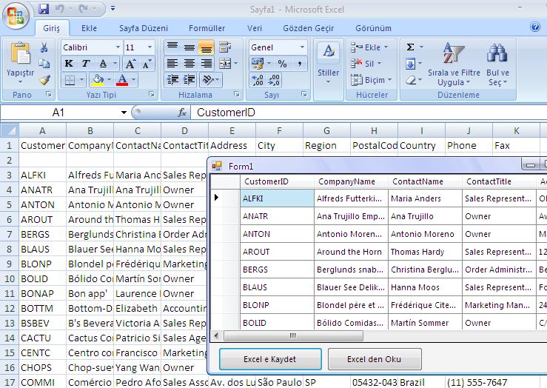Open the Genel number format dropdown

(302, 47)
